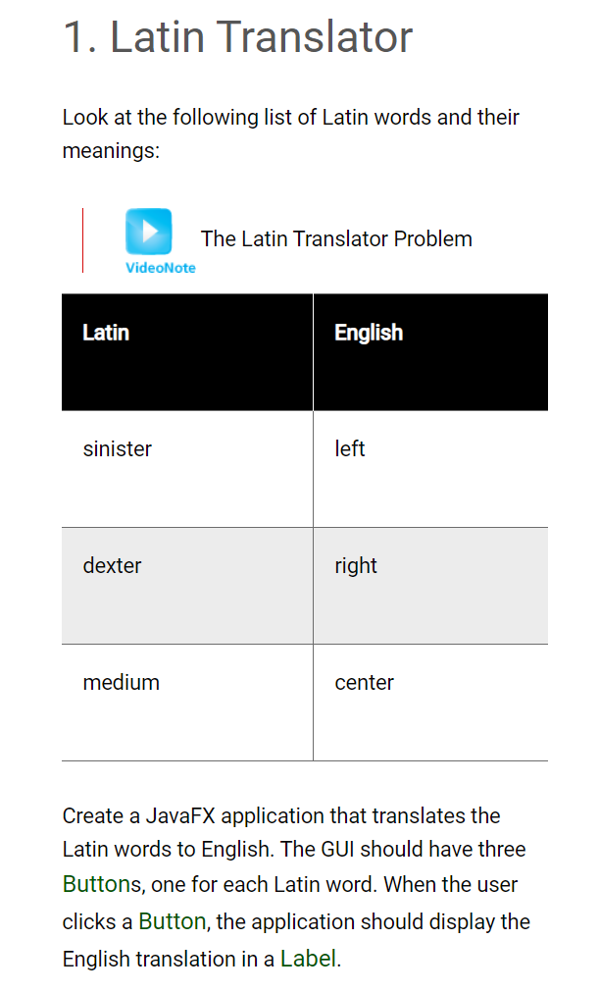
Task: Click the dexter table cell
Action: click(x=187, y=586)
